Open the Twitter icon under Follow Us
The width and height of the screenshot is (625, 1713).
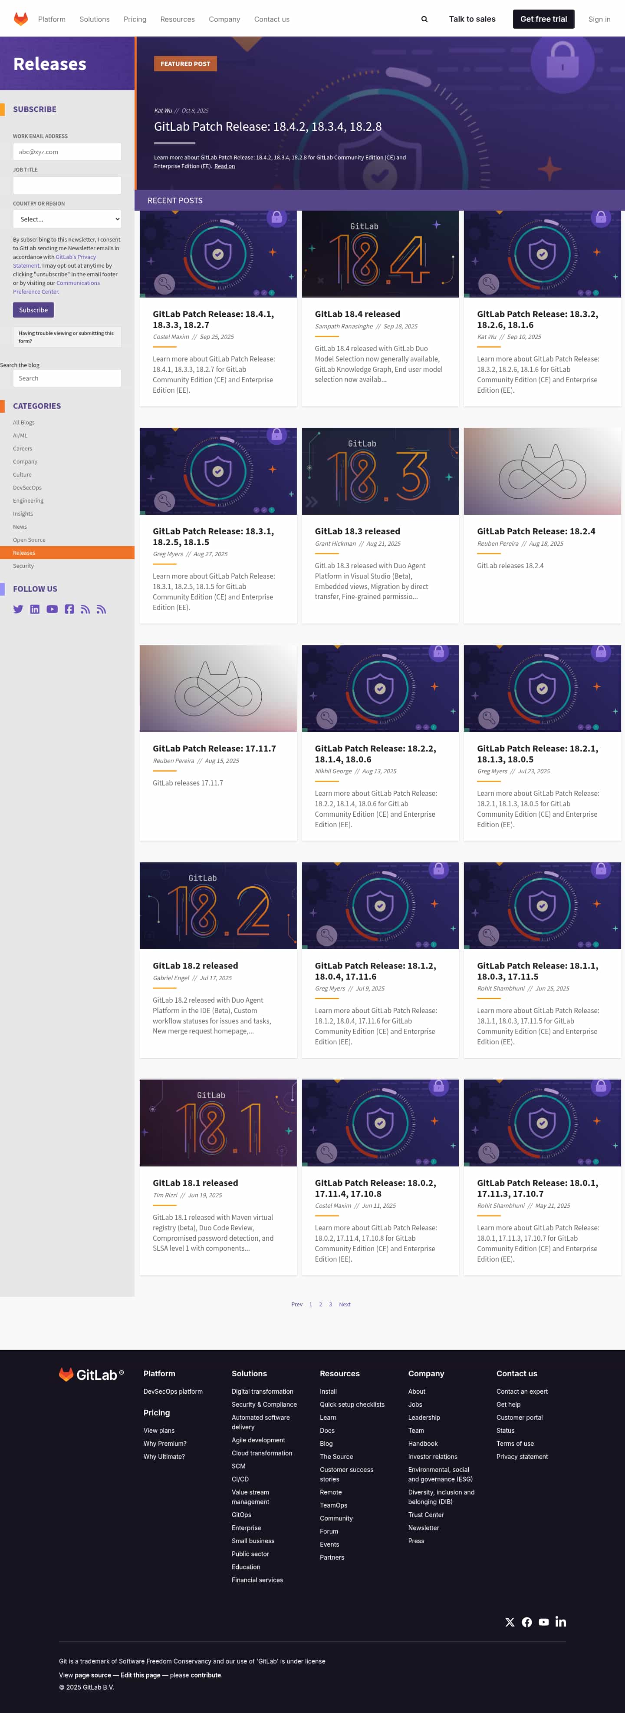point(18,609)
